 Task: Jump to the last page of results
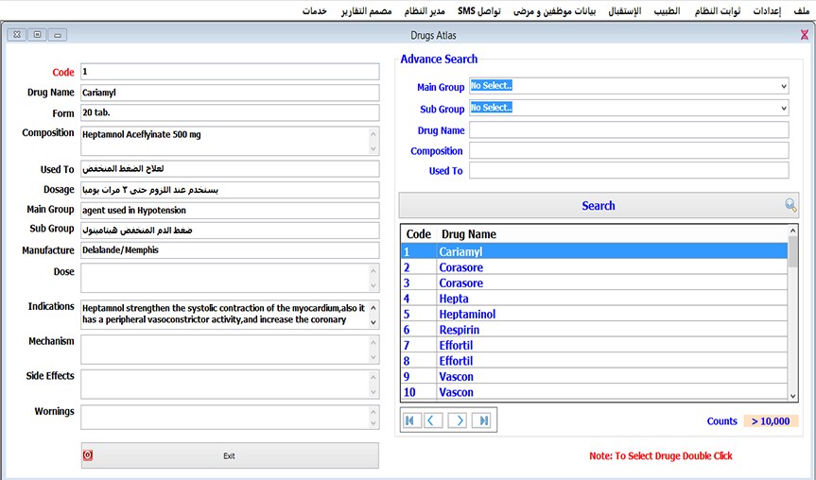481,420
